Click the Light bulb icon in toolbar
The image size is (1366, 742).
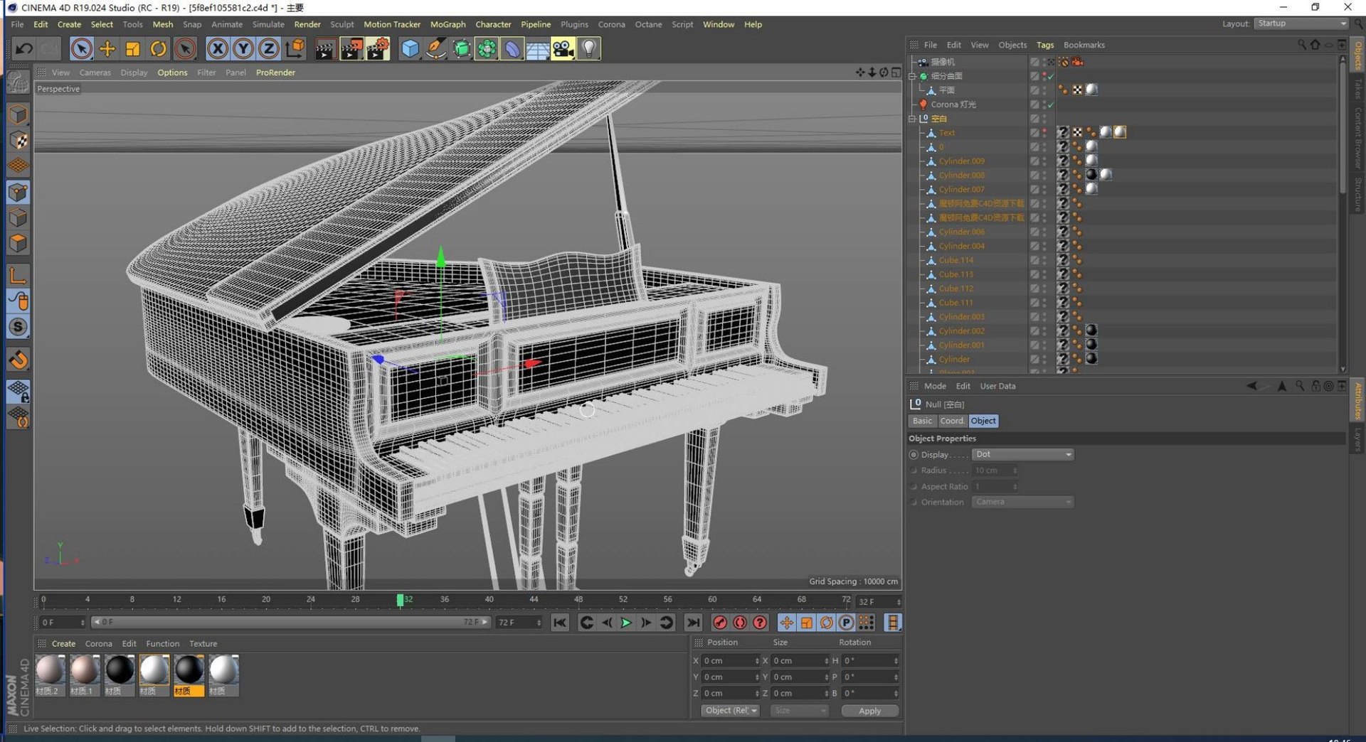pos(588,48)
